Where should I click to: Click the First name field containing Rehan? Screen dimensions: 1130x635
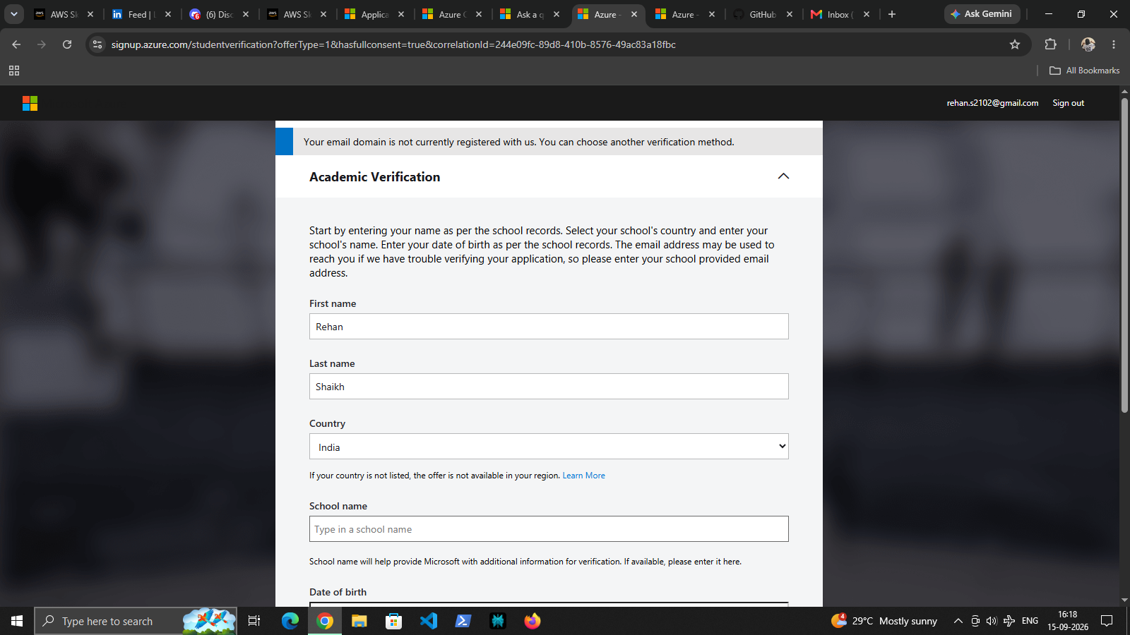[x=549, y=327]
